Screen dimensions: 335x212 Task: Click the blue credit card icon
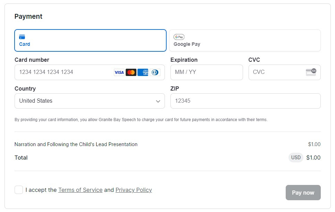point(22,37)
